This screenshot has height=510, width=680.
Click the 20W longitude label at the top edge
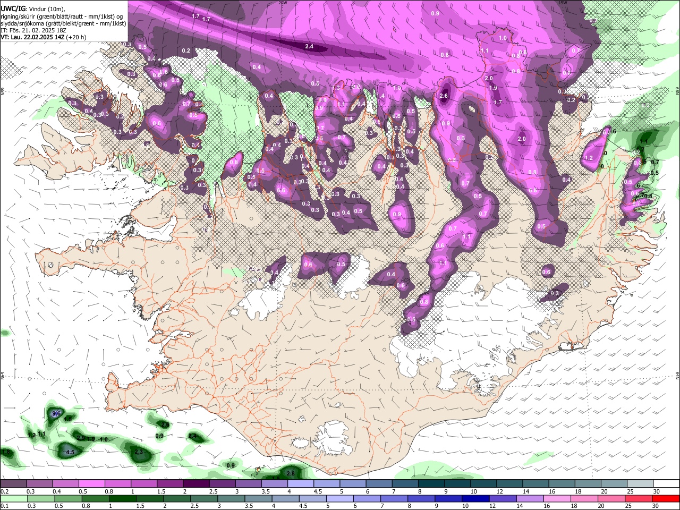[x=283, y=3]
